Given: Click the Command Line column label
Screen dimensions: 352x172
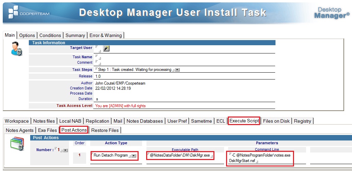Looking at the screenshot, I should [x=267, y=150].
